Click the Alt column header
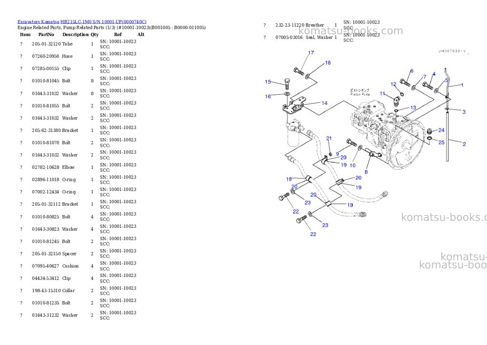Screen dimensions: 487x345 point(141,34)
